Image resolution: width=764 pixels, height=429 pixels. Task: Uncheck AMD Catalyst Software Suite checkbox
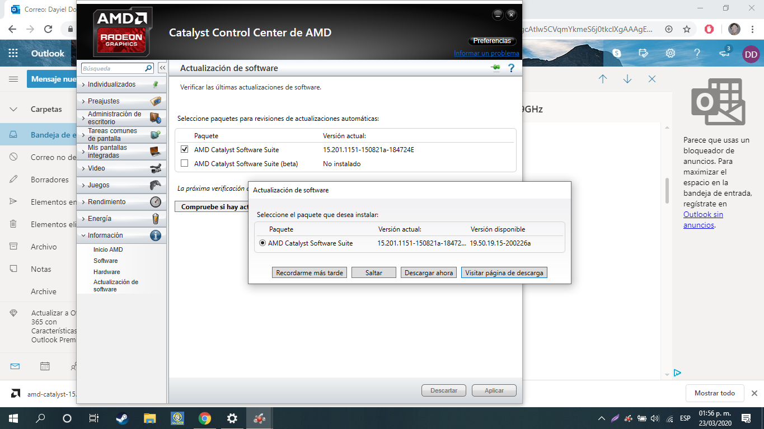point(185,149)
